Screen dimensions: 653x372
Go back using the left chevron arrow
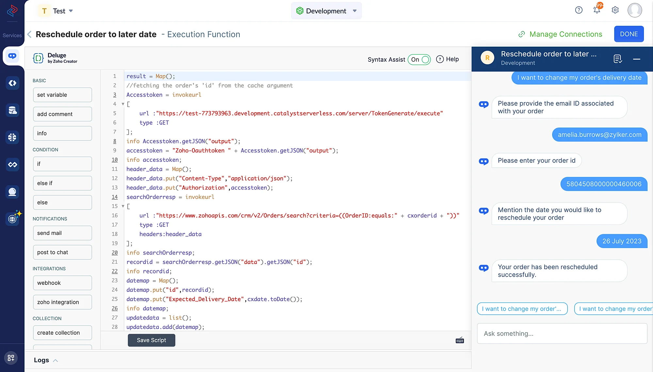pos(29,34)
